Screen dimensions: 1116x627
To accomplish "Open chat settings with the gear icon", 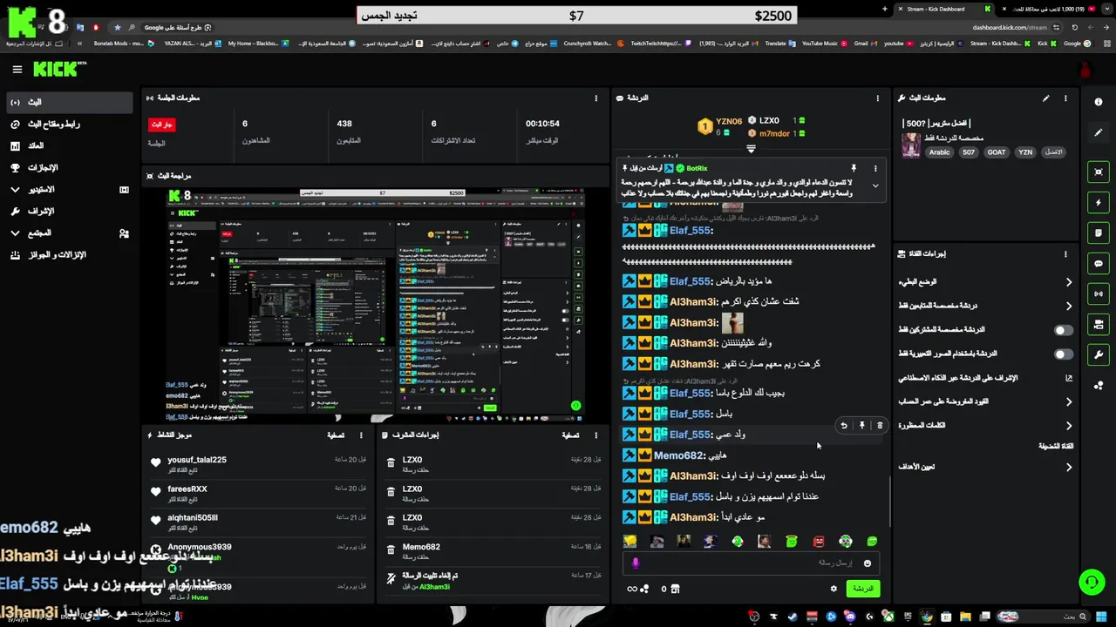I will click(x=834, y=589).
